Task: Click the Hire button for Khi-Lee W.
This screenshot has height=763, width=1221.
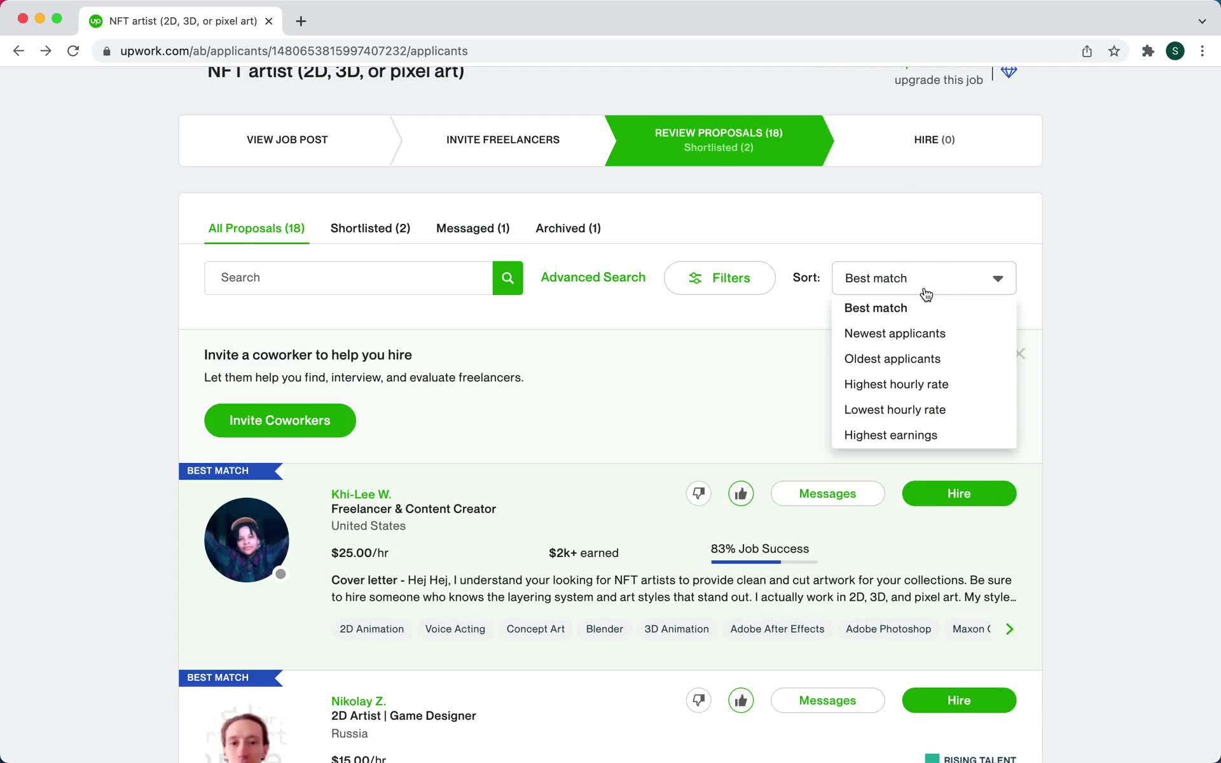Action: (x=959, y=493)
